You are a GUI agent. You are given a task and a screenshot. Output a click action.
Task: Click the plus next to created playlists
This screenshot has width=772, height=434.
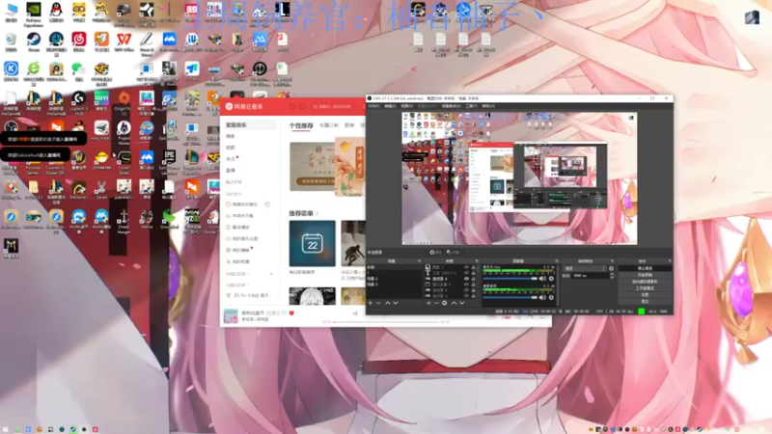(x=271, y=274)
